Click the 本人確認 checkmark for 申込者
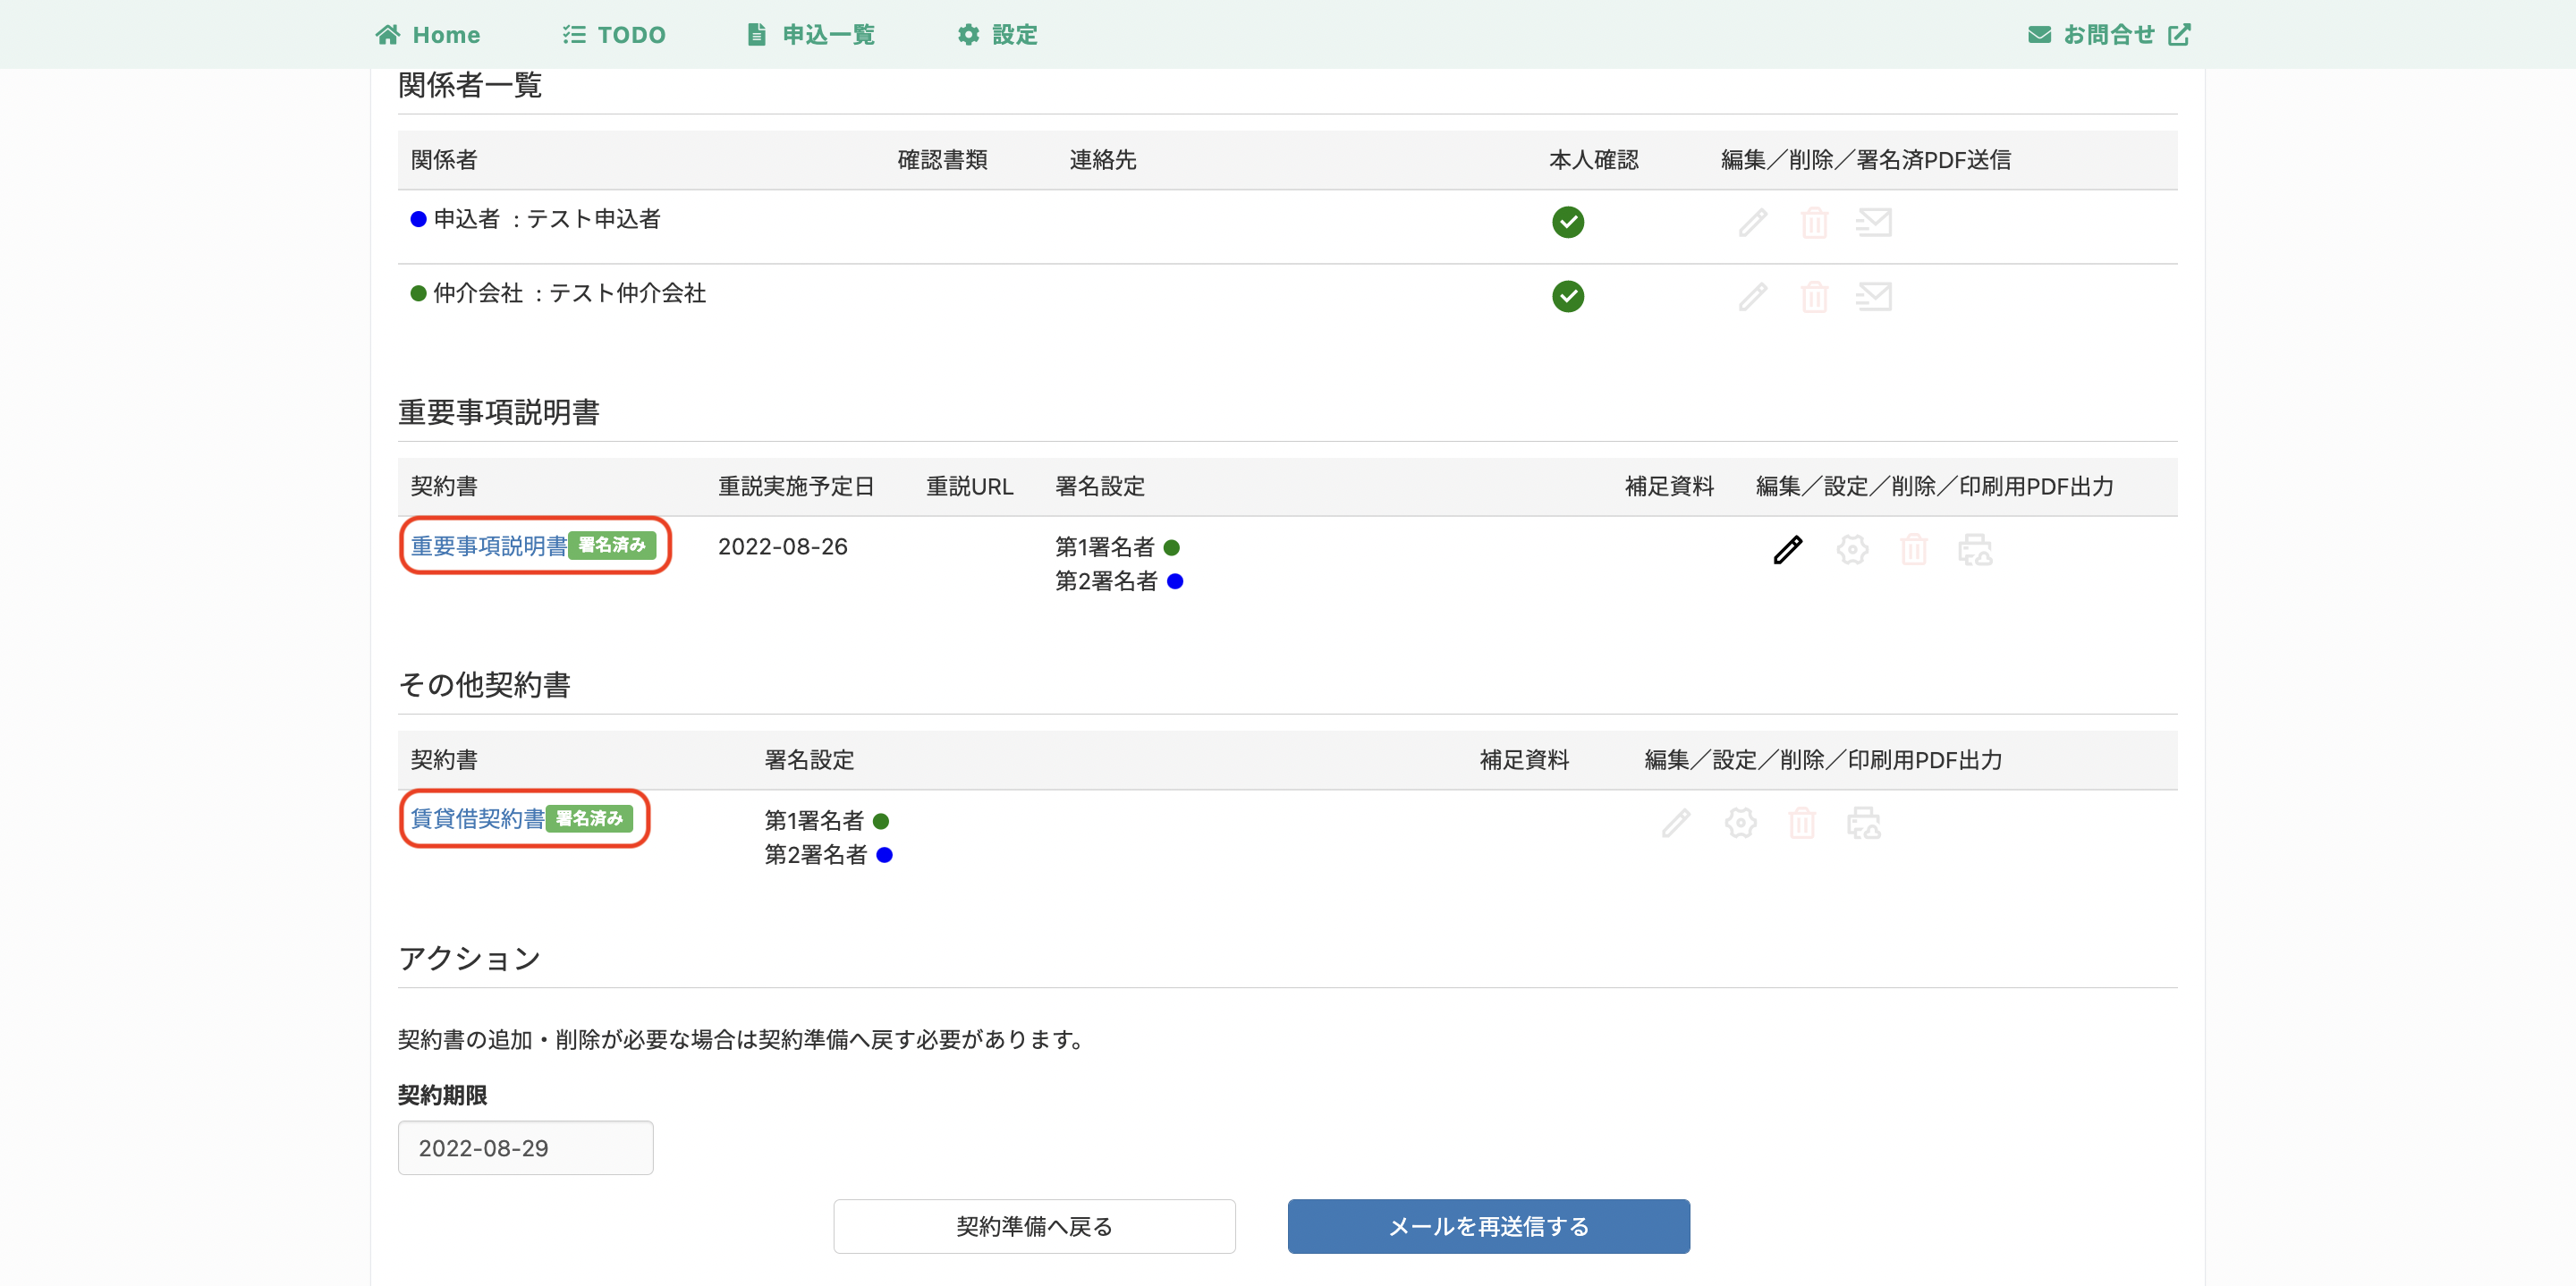The image size is (2576, 1286). (x=1568, y=222)
